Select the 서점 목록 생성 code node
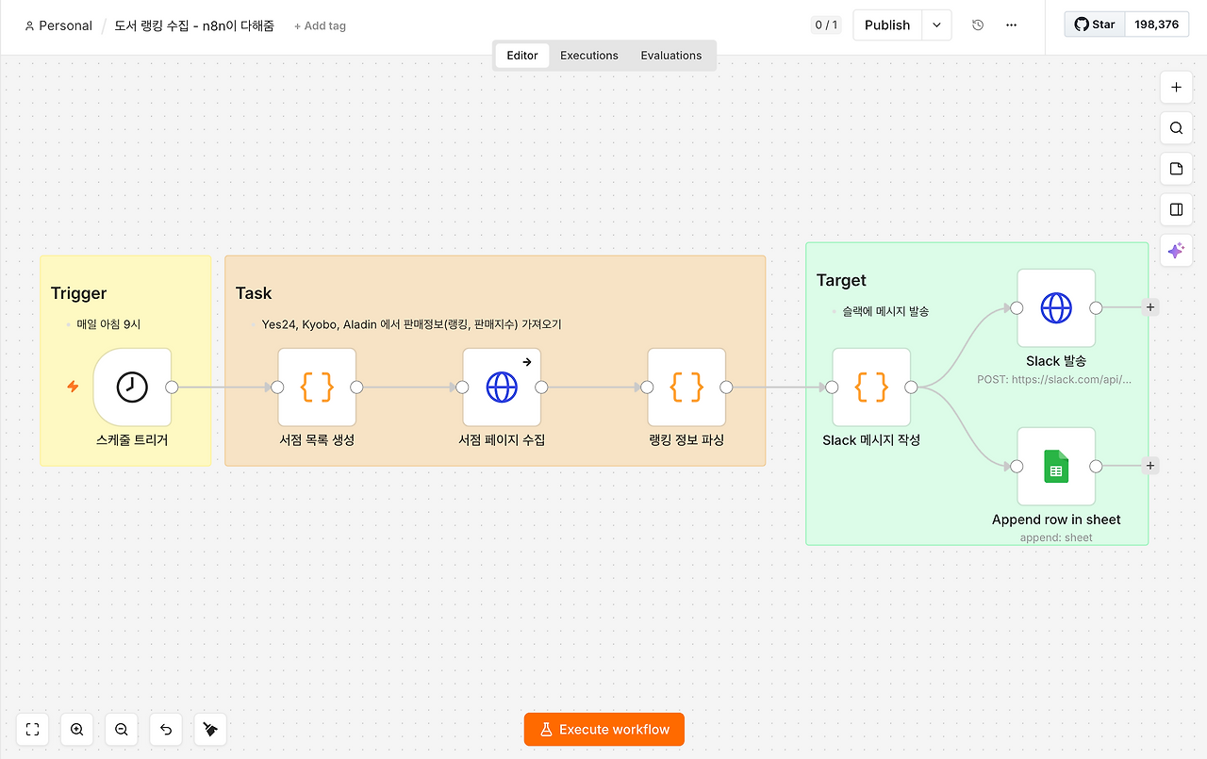The width and height of the screenshot is (1207, 759). (317, 387)
